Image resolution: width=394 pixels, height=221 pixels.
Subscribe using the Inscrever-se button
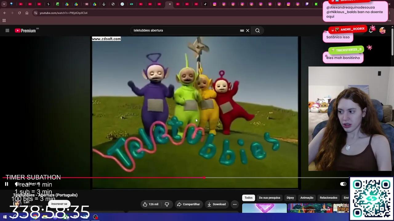[59, 204]
